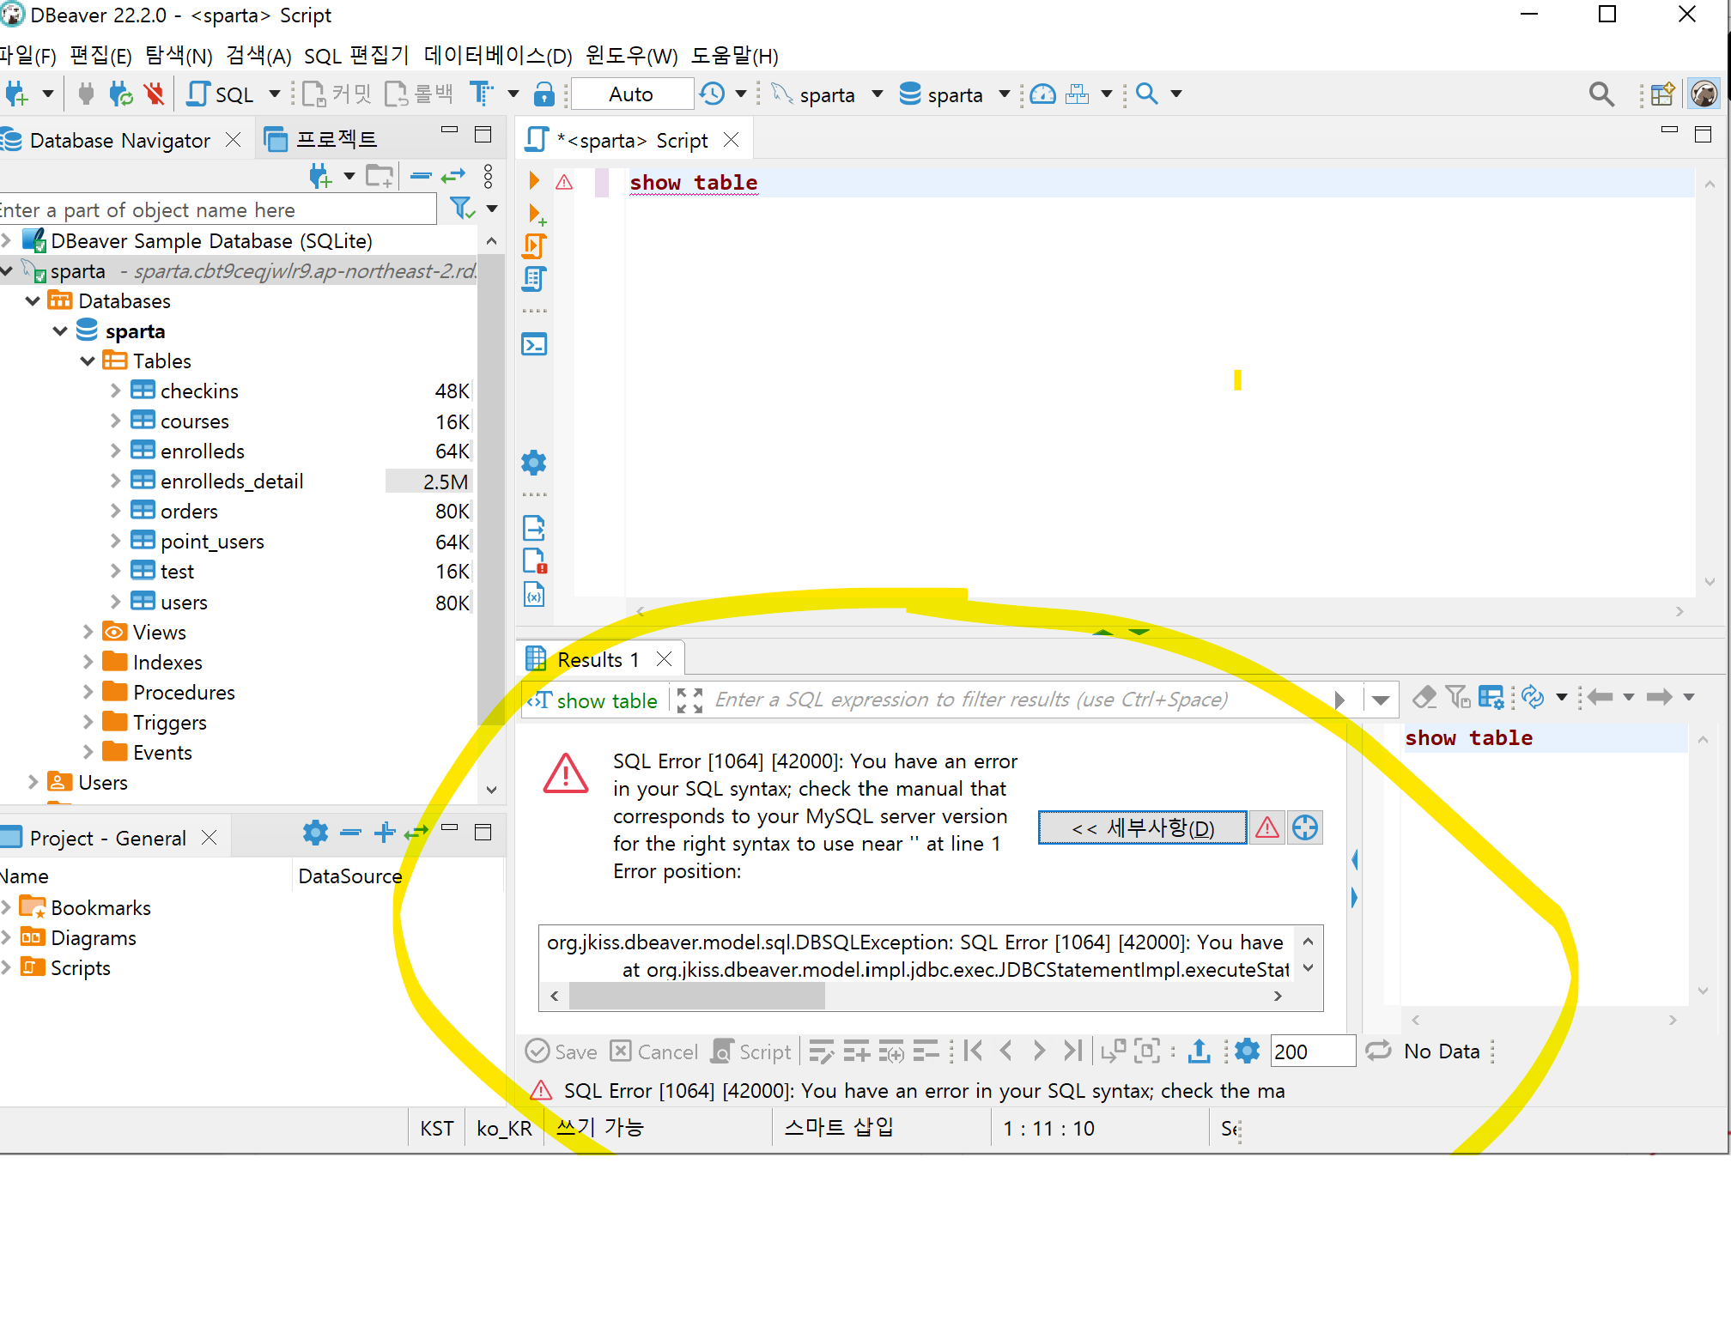Open the 파일(F) menu
The width and height of the screenshot is (1731, 1321).
[x=28, y=56]
